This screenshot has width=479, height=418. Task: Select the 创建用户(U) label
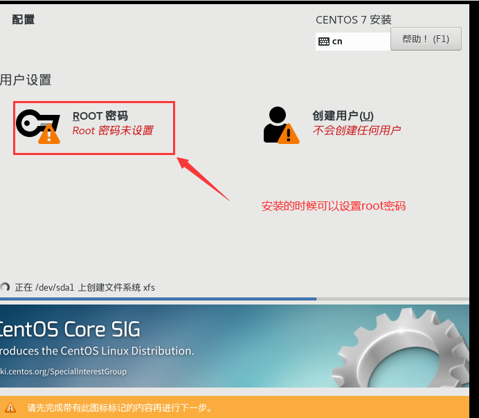343,116
